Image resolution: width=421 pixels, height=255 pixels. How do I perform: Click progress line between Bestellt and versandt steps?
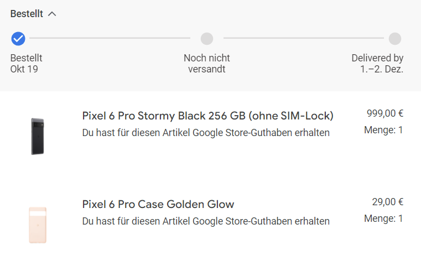[x=110, y=38]
